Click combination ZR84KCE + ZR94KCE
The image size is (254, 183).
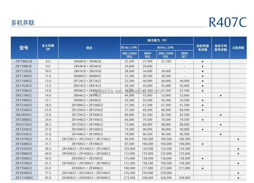coord(87,95)
